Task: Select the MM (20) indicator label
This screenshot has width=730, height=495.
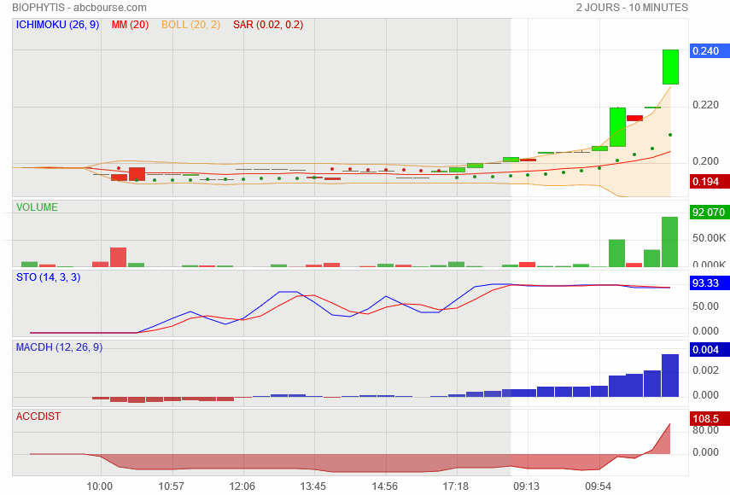Action: (x=130, y=25)
